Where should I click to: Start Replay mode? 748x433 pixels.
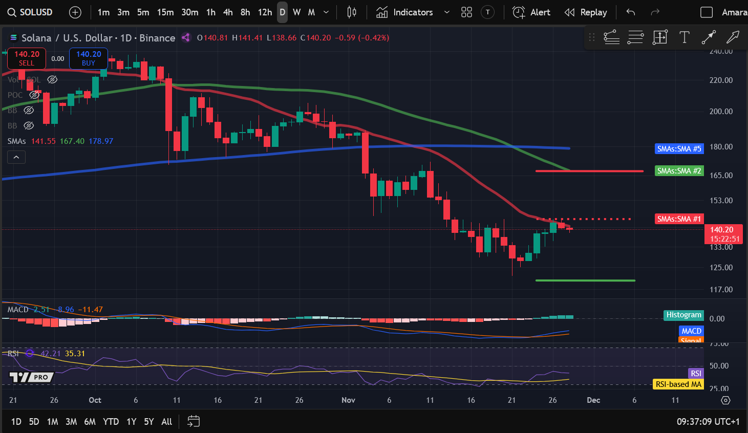coord(586,12)
